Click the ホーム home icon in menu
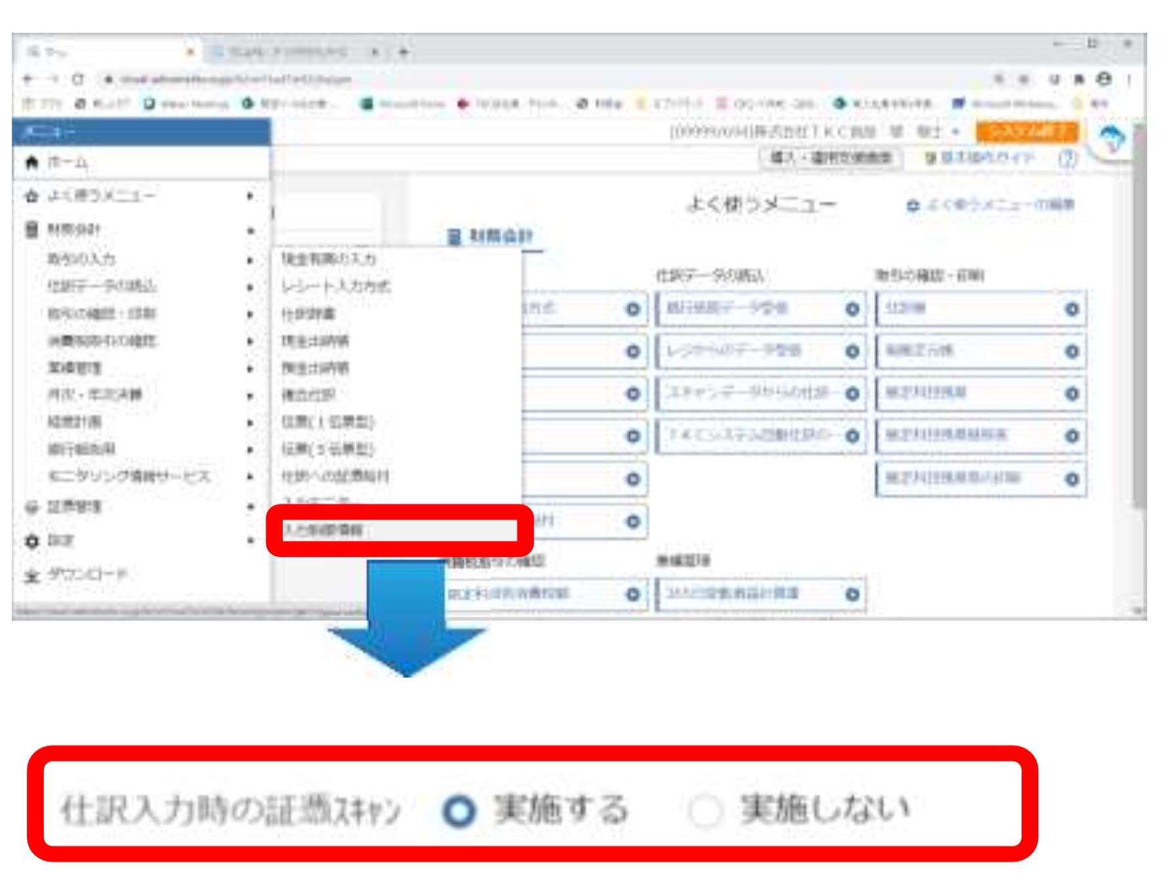Screen dimensions: 1168x874 pyautogui.click(x=31, y=162)
